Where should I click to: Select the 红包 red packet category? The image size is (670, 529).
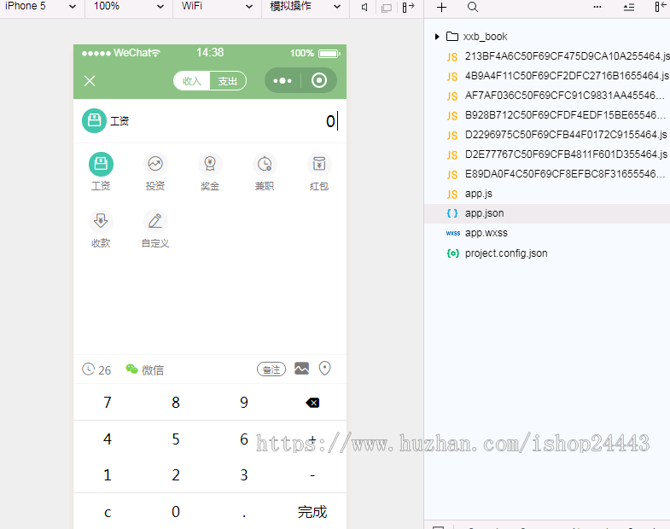[x=319, y=164]
